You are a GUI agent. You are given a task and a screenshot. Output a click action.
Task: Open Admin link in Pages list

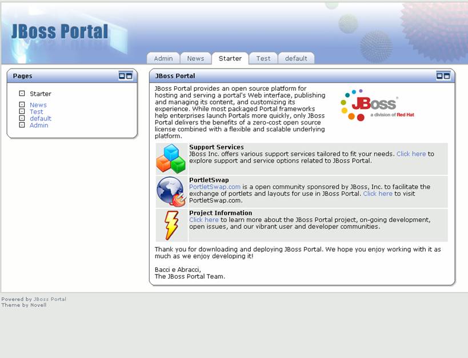click(39, 125)
